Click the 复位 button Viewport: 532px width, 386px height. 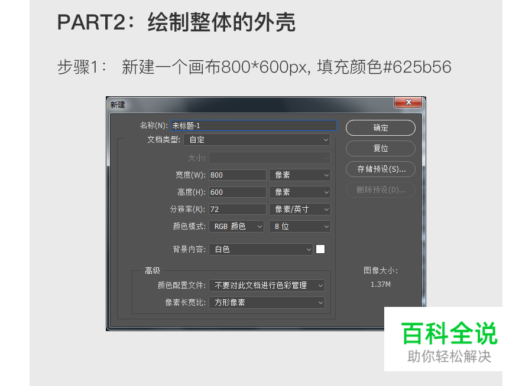click(x=380, y=148)
